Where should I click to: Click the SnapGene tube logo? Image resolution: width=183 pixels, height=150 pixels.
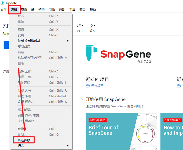91,53
